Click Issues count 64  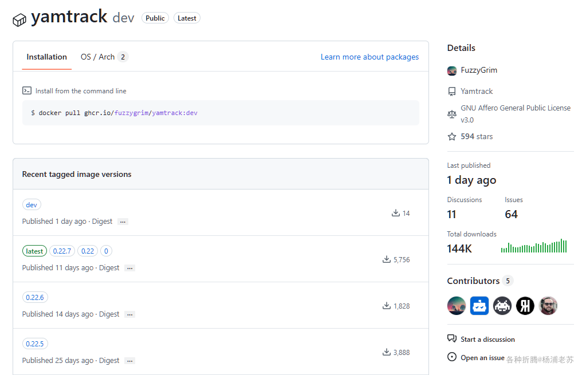click(x=512, y=214)
